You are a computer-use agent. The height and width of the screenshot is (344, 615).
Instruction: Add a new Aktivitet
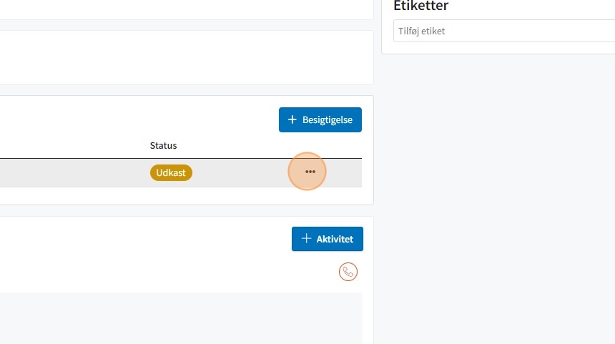pos(327,239)
